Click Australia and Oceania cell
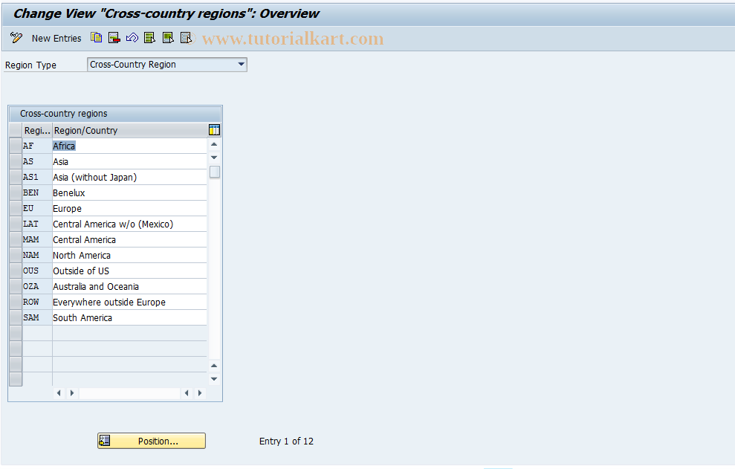 [x=129, y=286]
